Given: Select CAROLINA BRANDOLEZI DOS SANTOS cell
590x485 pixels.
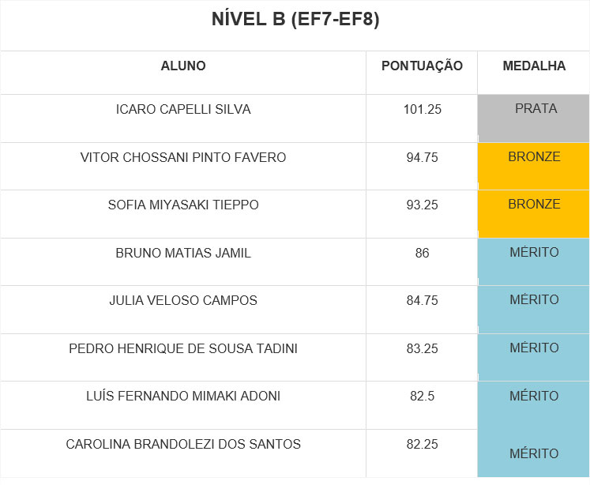Looking at the screenshot, I should click(x=183, y=445).
